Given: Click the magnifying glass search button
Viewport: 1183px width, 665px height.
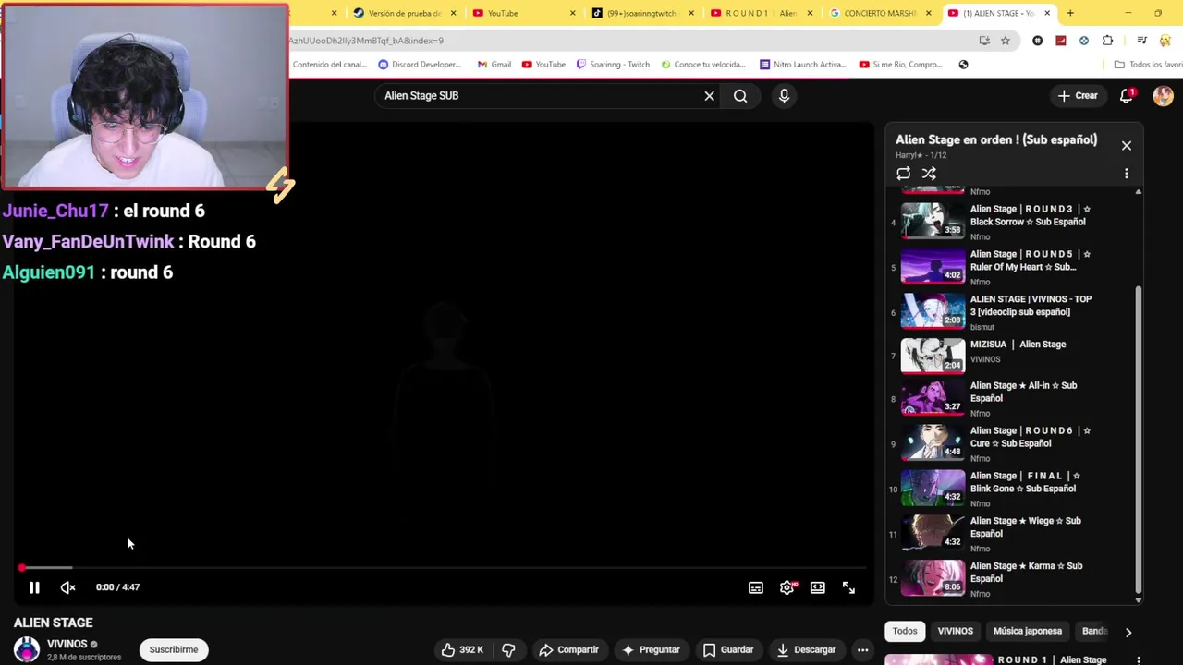Looking at the screenshot, I should coord(740,96).
